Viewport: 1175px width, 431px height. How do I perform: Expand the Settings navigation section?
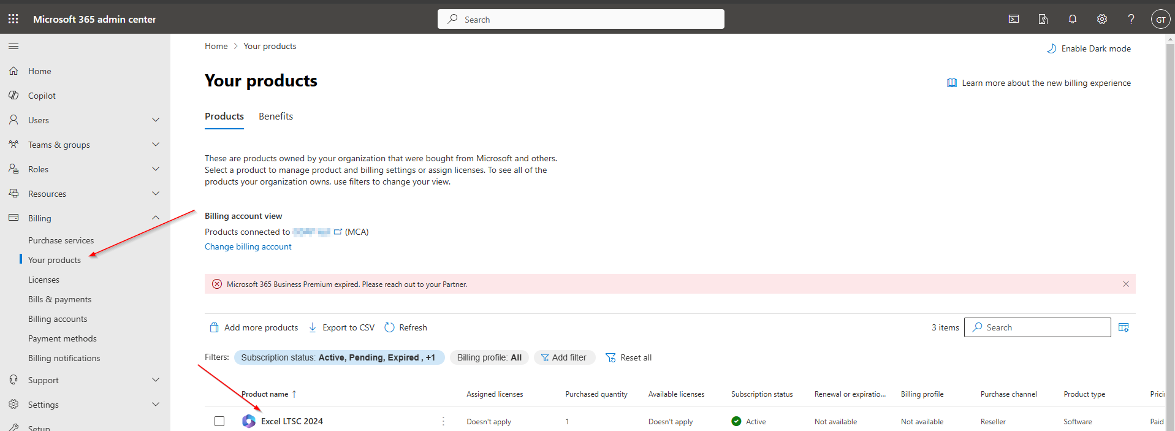point(156,405)
